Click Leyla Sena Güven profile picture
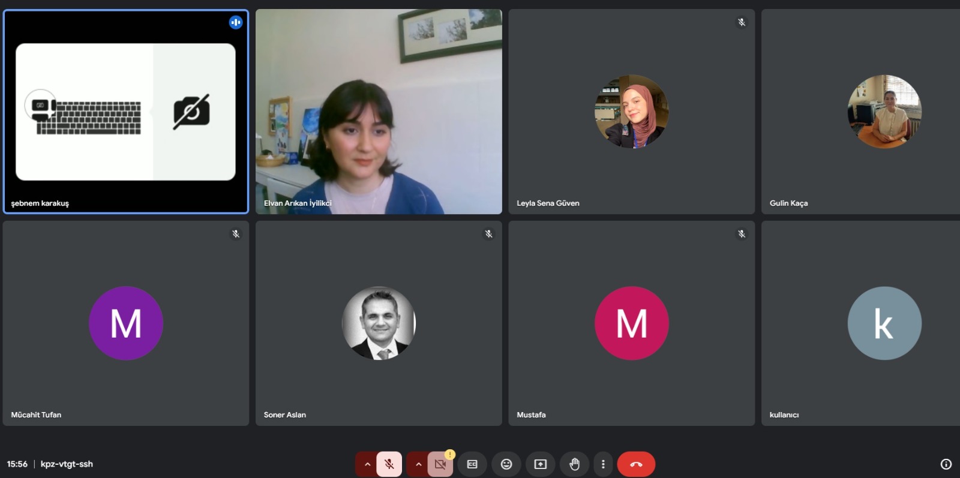Screen dimensions: 960x478 (632, 112)
